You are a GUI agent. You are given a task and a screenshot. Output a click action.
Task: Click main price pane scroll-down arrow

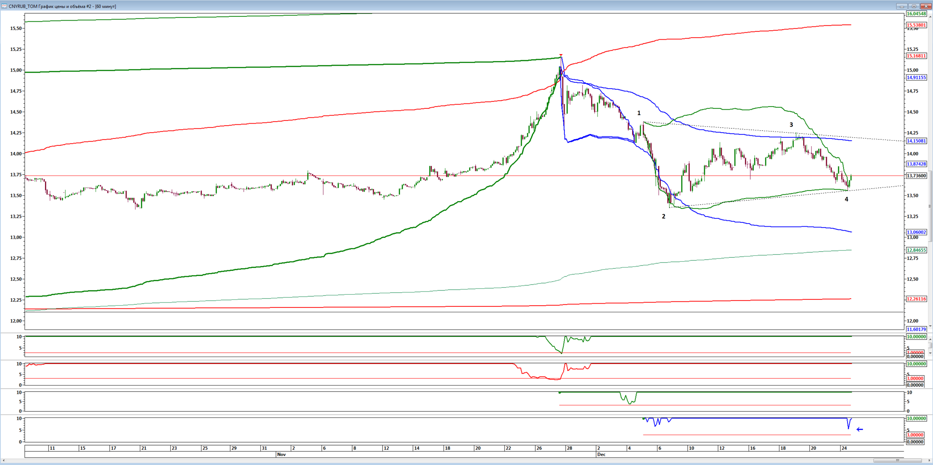tap(930, 326)
